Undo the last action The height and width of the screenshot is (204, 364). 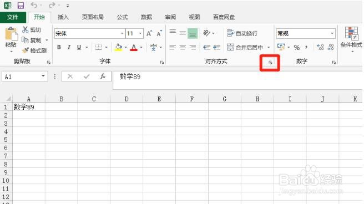34,5
